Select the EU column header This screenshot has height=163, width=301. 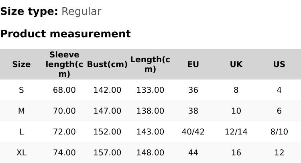point(193,64)
